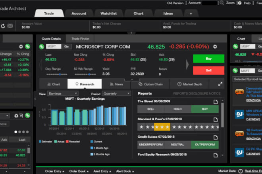Select the second carousel page dot

(20, 132)
